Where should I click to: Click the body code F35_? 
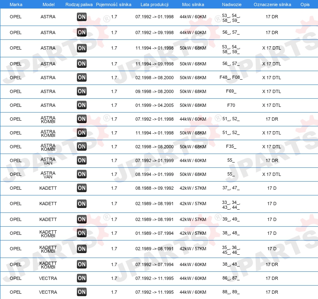point(231,147)
